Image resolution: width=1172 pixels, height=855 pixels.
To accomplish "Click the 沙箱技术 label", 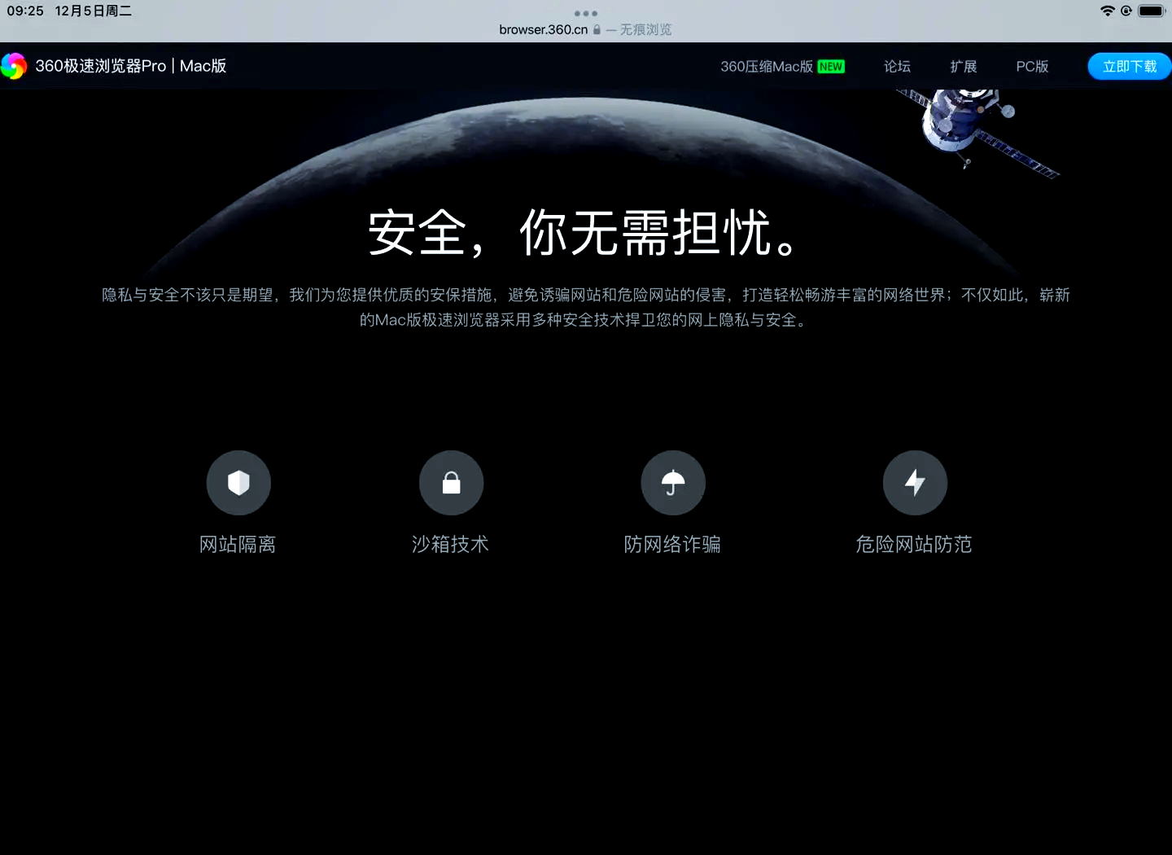I will (450, 544).
